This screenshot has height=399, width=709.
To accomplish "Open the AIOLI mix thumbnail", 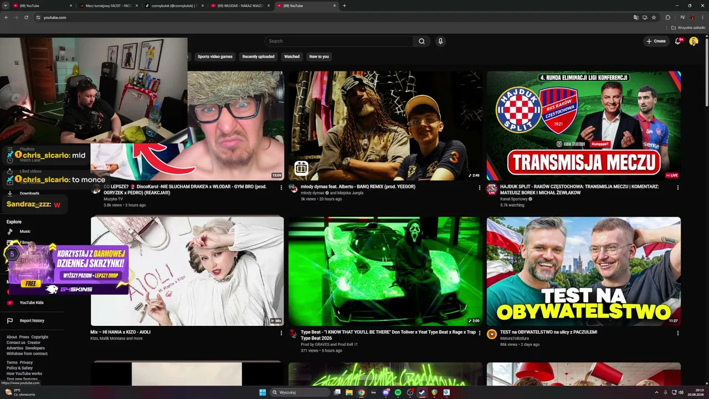I will click(187, 271).
